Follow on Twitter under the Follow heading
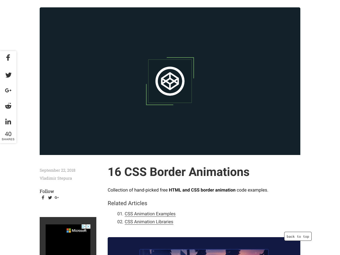Viewport: 340px width, 255px height. point(50,197)
